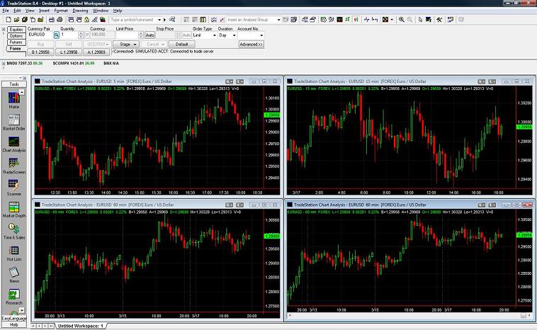Open the Untitled Workspace: 1 tab
This screenshot has width=537, height=330.
pos(81,326)
